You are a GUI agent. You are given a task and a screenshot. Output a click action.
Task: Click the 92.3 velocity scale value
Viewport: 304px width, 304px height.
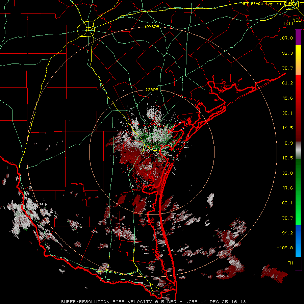[x=287, y=53]
